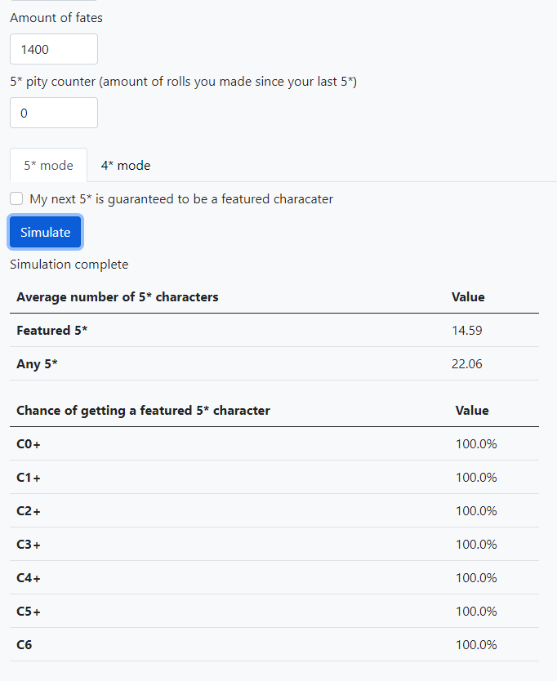Select the 14.59 value for Featured 5*
The image size is (557, 681).
pyautogui.click(x=466, y=331)
